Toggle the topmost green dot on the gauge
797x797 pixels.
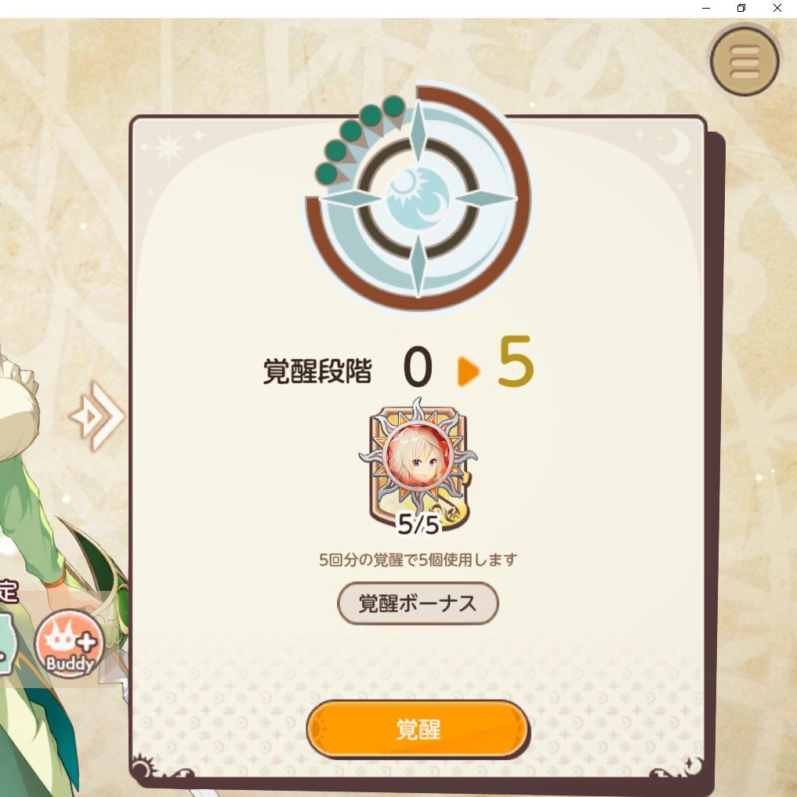(x=394, y=107)
